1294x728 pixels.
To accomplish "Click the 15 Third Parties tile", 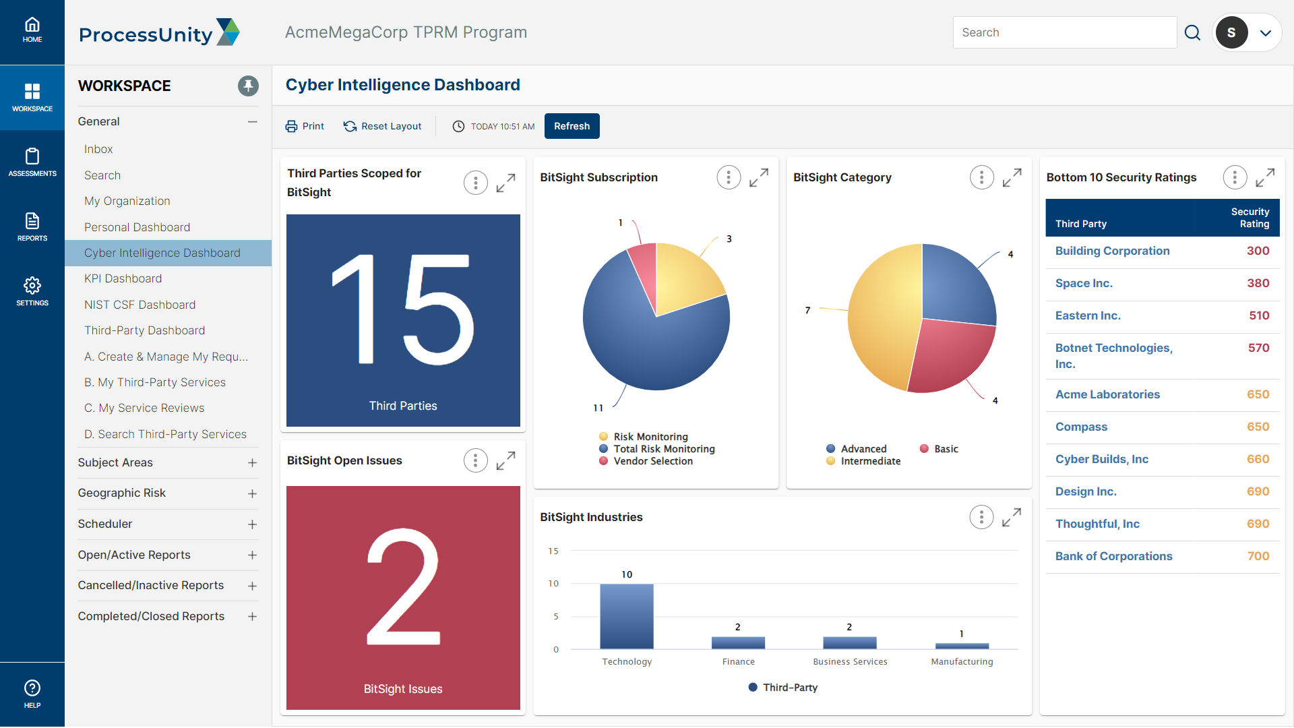I will click(x=403, y=320).
